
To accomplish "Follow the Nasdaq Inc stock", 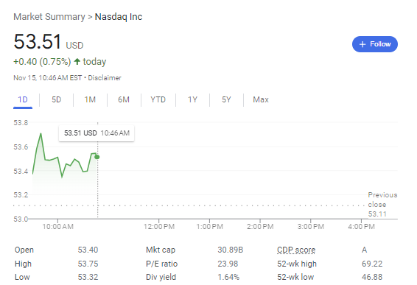I will click(375, 44).
